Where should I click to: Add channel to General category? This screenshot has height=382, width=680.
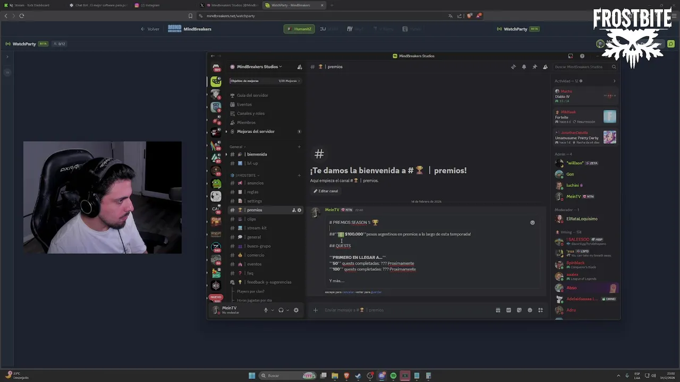299,147
